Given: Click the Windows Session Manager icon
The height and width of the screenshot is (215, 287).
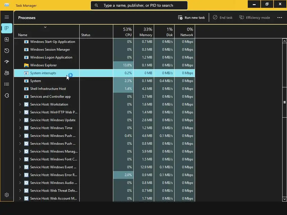Looking at the screenshot, I should (x=26, y=50).
